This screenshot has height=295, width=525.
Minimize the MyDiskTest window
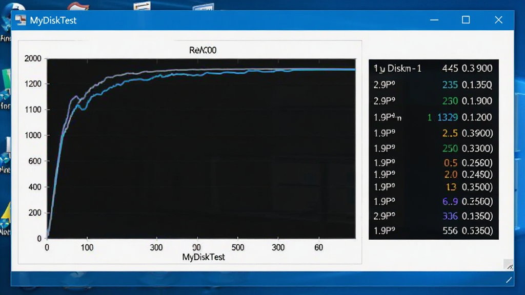pos(434,20)
